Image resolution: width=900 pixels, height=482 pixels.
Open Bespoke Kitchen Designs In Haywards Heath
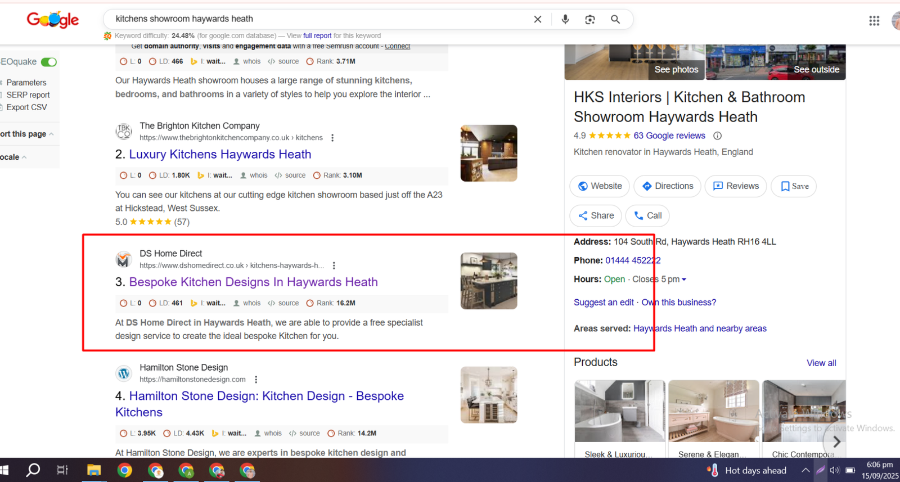(253, 282)
